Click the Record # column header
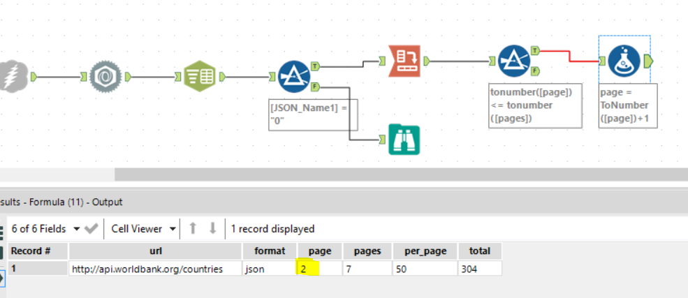 (38, 251)
